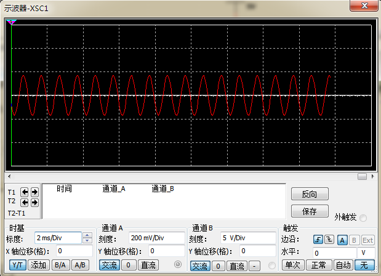This screenshot has height=276, width=381.
Task: Move cursor T2 left with arrow
Action: click(x=25, y=202)
